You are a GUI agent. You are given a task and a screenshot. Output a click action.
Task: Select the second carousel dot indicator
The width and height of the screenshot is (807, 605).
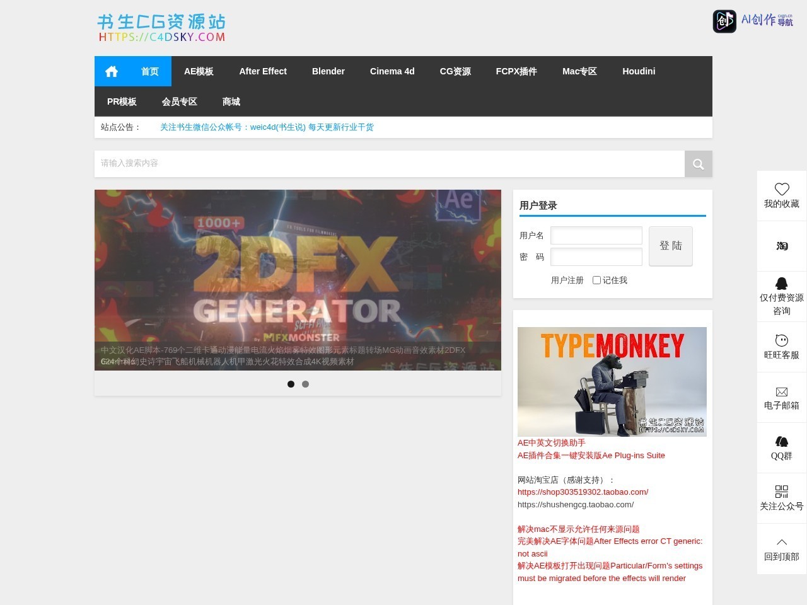click(305, 384)
